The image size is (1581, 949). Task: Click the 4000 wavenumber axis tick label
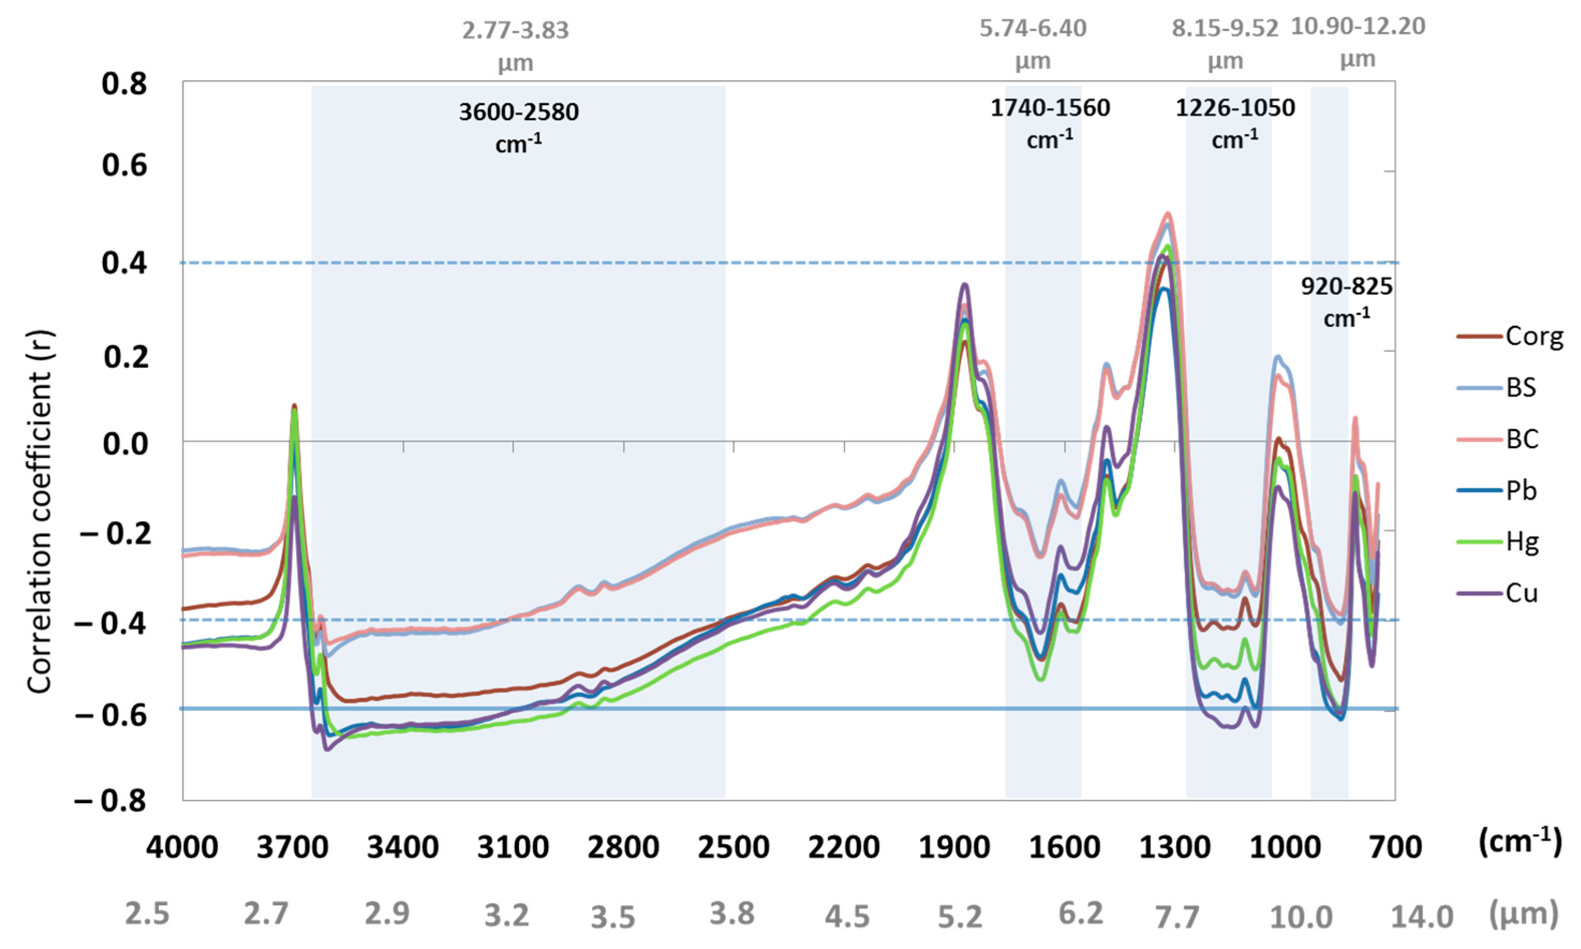click(182, 848)
